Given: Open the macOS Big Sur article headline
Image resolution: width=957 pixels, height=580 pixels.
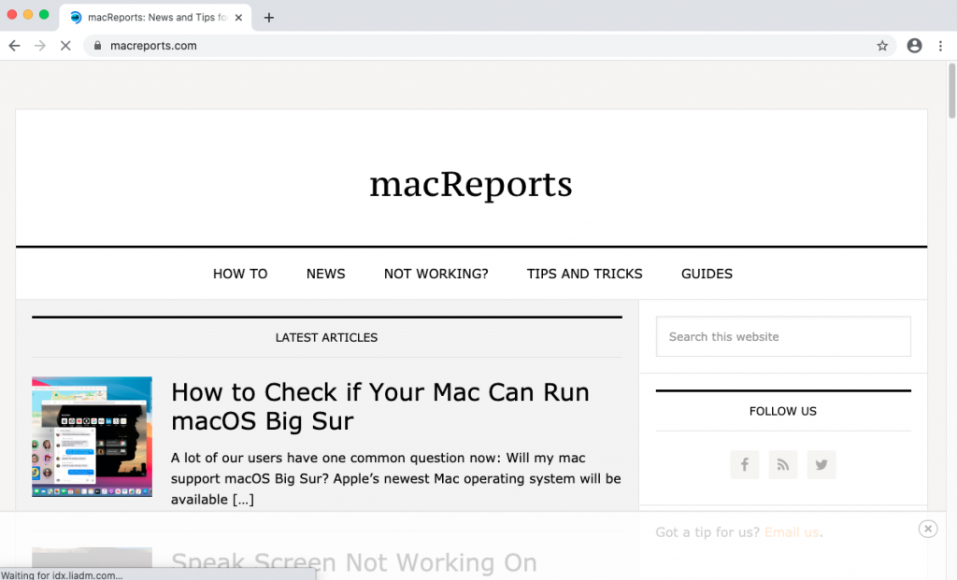Looking at the screenshot, I should coord(380,407).
